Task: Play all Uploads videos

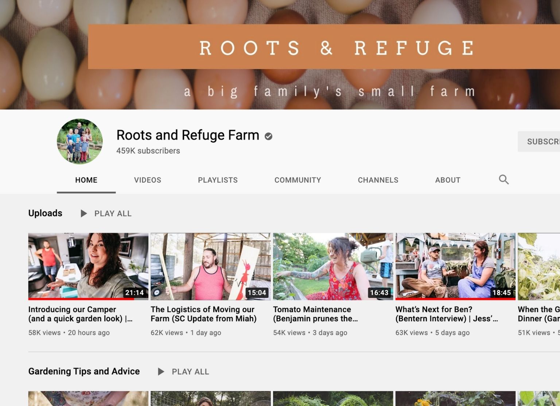Action: click(x=106, y=213)
